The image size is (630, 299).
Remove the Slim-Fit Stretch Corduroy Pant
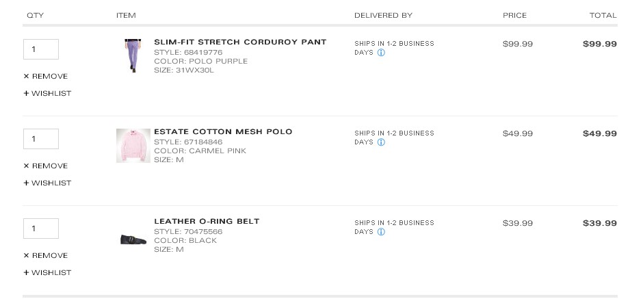pos(45,77)
